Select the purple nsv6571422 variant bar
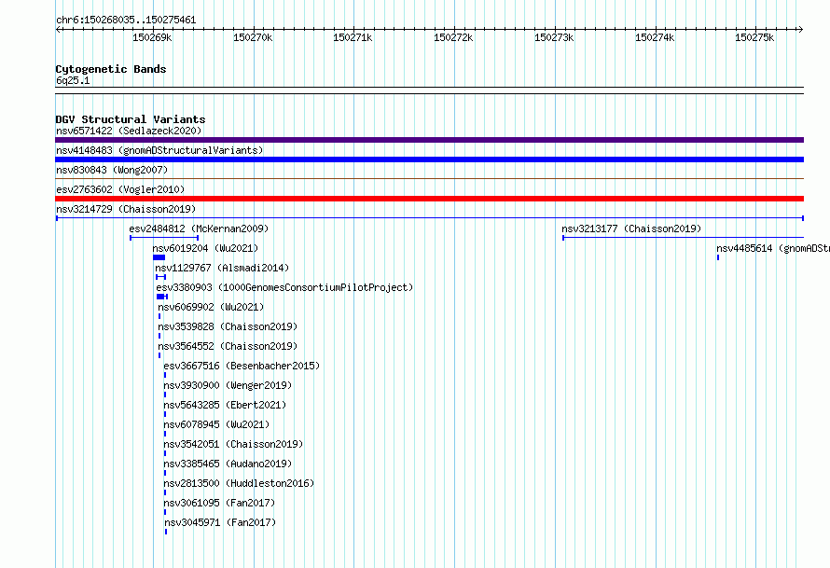830x568 pixels. pyautogui.click(x=429, y=140)
